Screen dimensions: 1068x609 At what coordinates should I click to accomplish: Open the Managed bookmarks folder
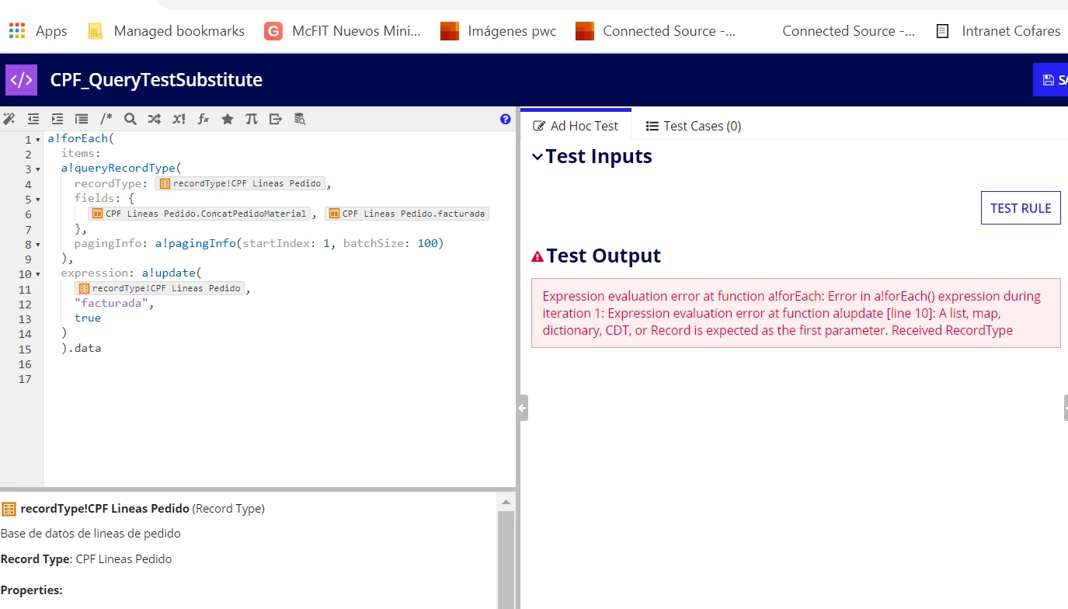(167, 31)
